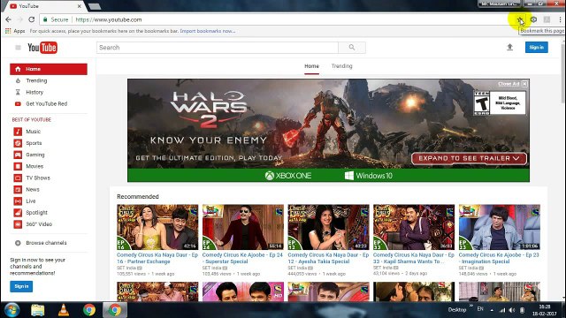Click the Import bookmarks now link
Screen dimensions: 566x318
(208, 31)
